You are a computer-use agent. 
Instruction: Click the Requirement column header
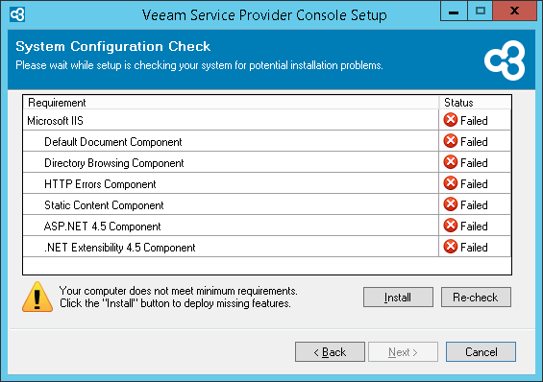tap(231, 103)
